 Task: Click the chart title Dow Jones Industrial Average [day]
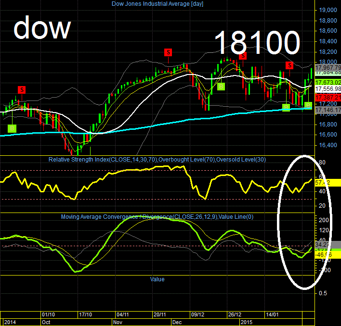[x=157, y=4]
